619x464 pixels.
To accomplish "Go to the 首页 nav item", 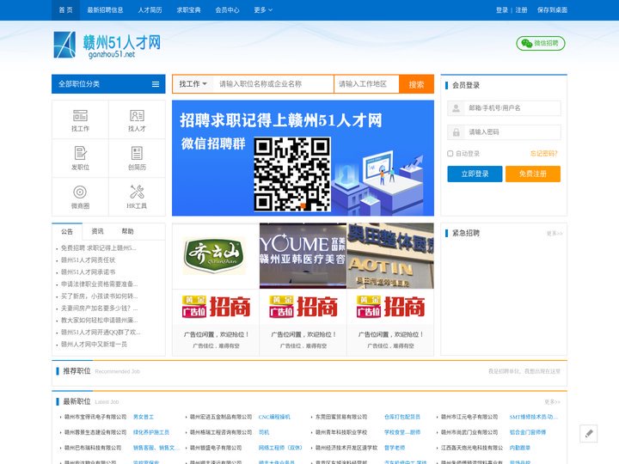I will [65, 9].
